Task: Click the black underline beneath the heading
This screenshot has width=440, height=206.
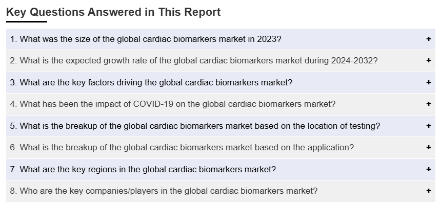Action: pos(27,21)
